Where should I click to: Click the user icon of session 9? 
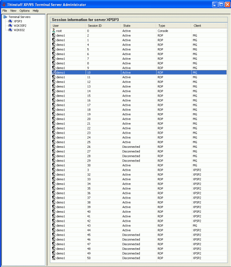pyautogui.click(x=54, y=68)
